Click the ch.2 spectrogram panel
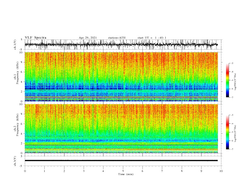The width and height of the screenshot is (249, 192). pyautogui.click(x=121, y=129)
